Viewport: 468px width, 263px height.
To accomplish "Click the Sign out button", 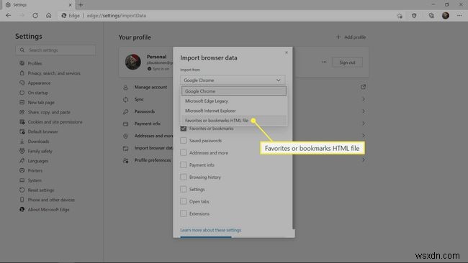I will pyautogui.click(x=347, y=63).
